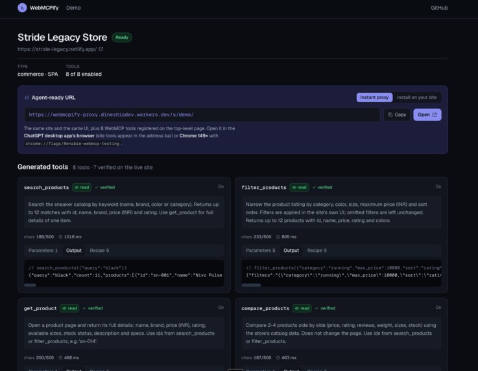478x371 pixels.
Task: Click the 'chars 187/500' counter
Action: [x=256, y=357]
